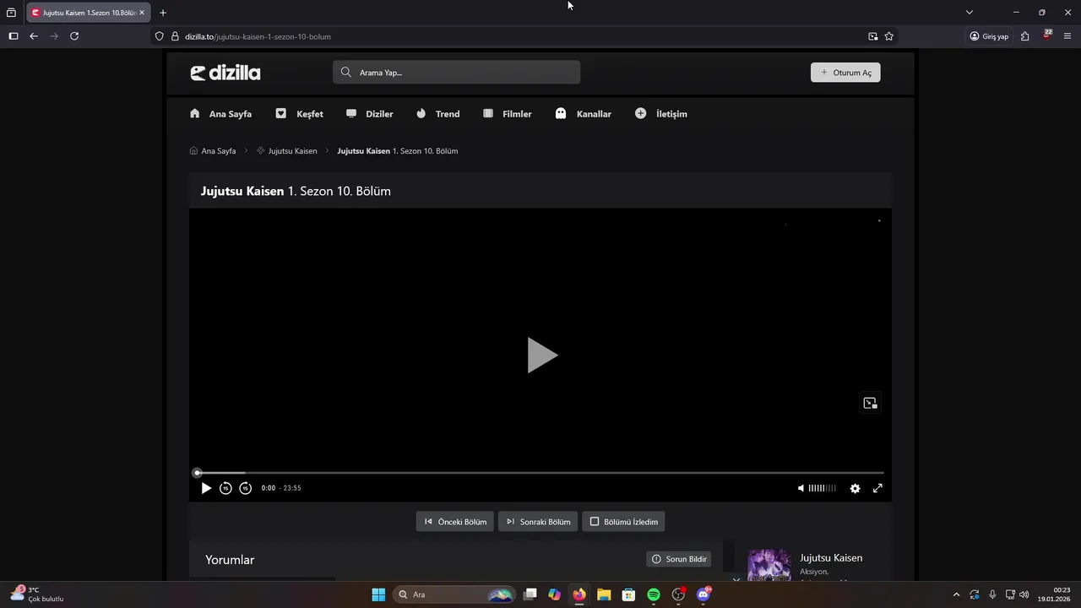Click the video seek bar
The height and width of the screenshot is (608, 1081).
coord(540,473)
